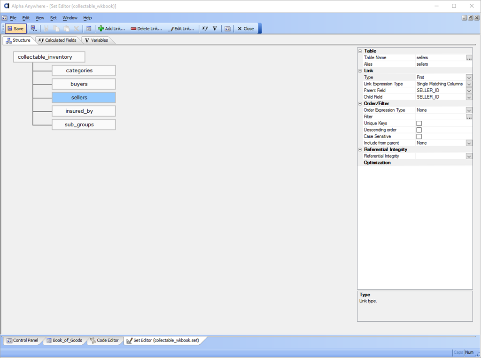The height and width of the screenshot is (358, 481).
Task: Check the Descending order checkbox
Action: (x=419, y=130)
